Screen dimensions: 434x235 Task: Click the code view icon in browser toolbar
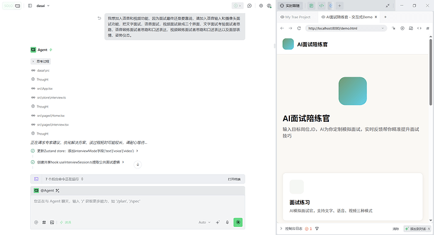point(420,28)
